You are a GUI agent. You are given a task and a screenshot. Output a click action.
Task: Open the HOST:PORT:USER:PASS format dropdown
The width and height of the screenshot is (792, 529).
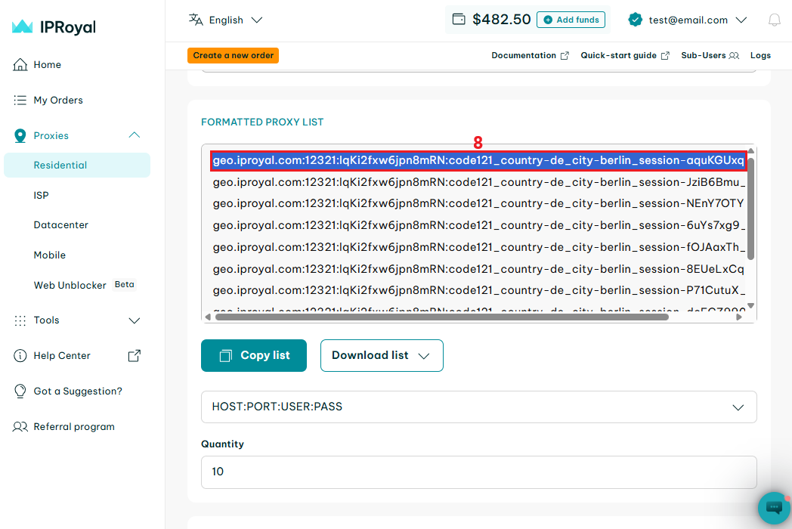click(x=479, y=407)
